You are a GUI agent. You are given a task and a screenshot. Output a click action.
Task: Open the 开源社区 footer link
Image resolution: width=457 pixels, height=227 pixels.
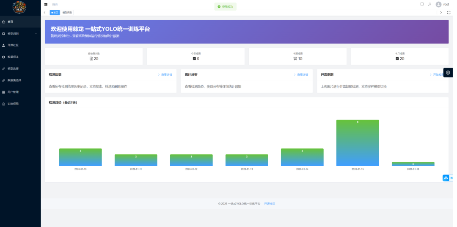click(270, 204)
